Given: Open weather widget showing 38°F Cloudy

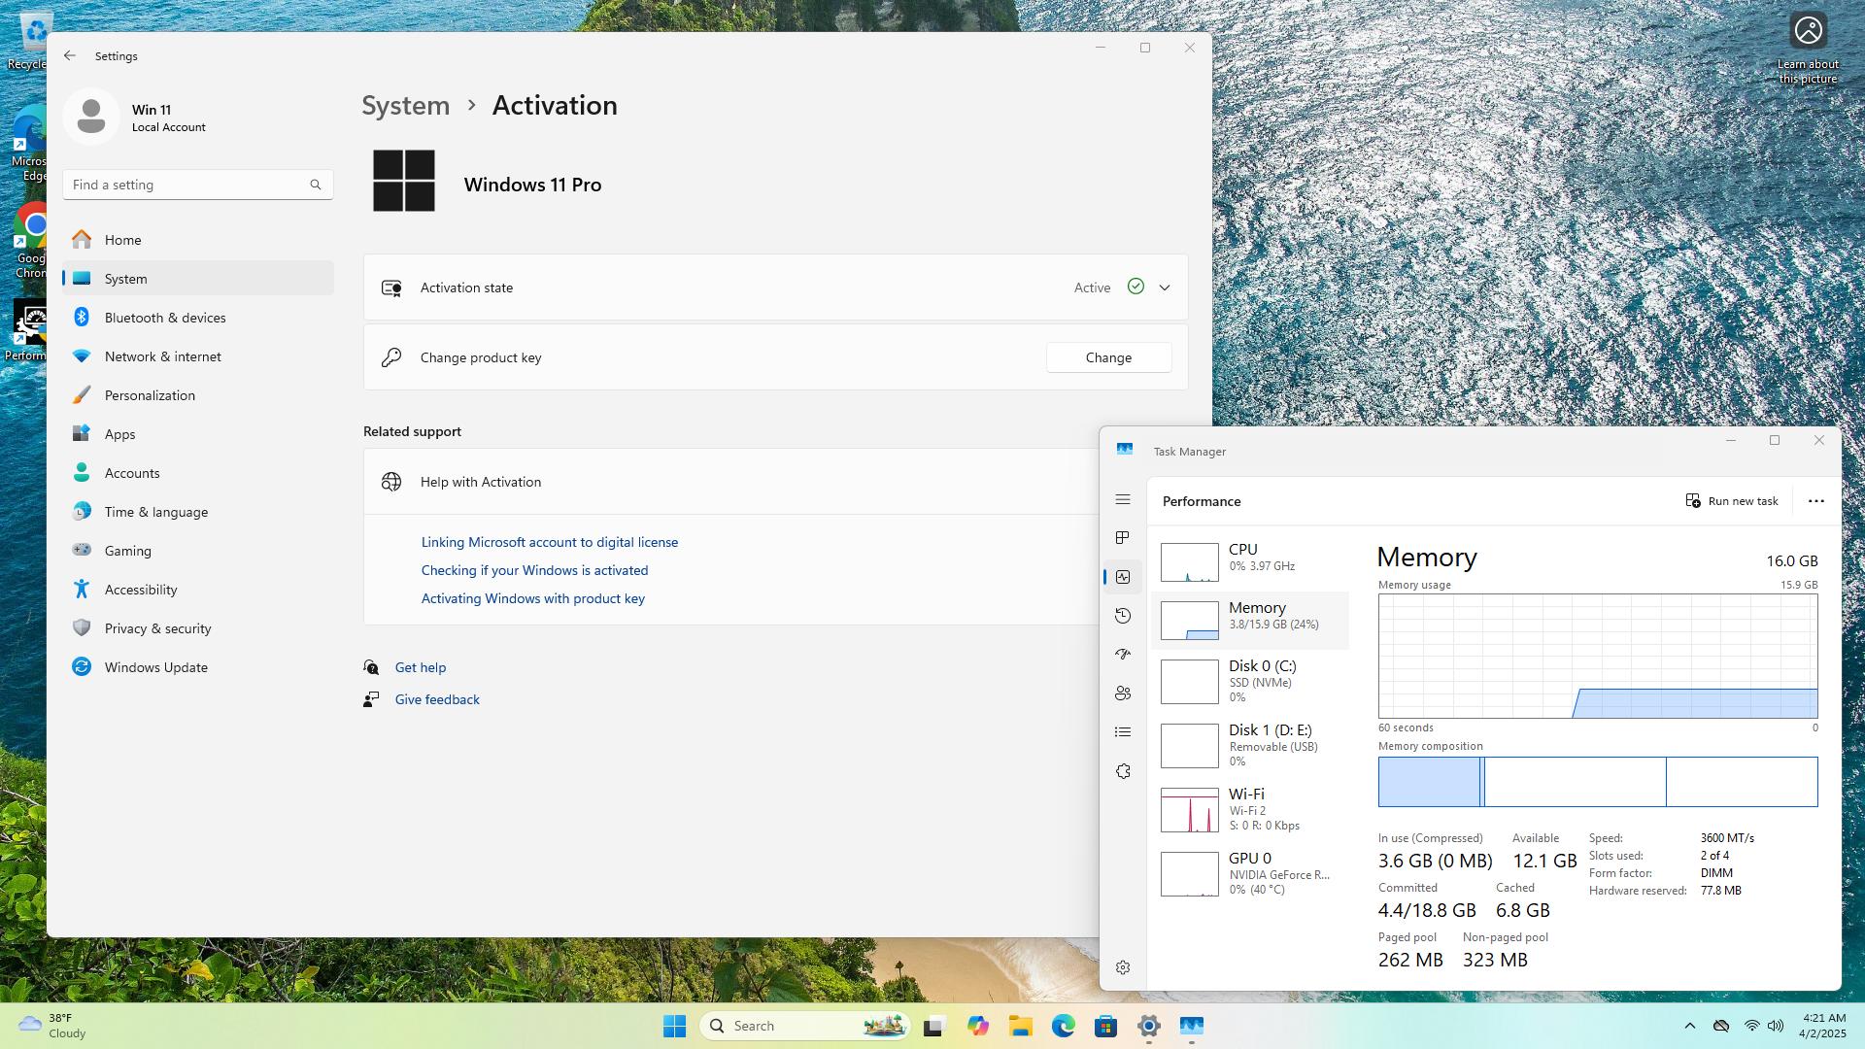Looking at the screenshot, I should point(53,1026).
